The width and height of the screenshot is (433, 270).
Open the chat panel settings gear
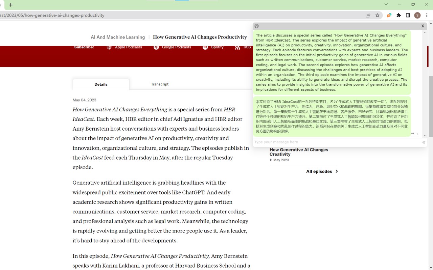pyautogui.click(x=256, y=26)
